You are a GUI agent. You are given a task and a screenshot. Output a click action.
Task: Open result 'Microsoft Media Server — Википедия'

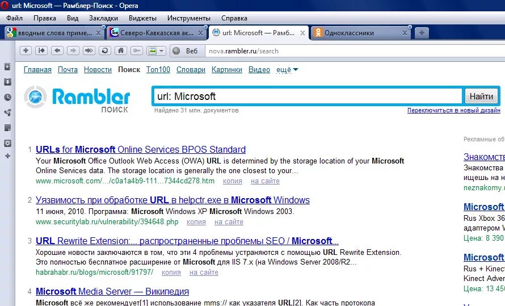coord(112,291)
